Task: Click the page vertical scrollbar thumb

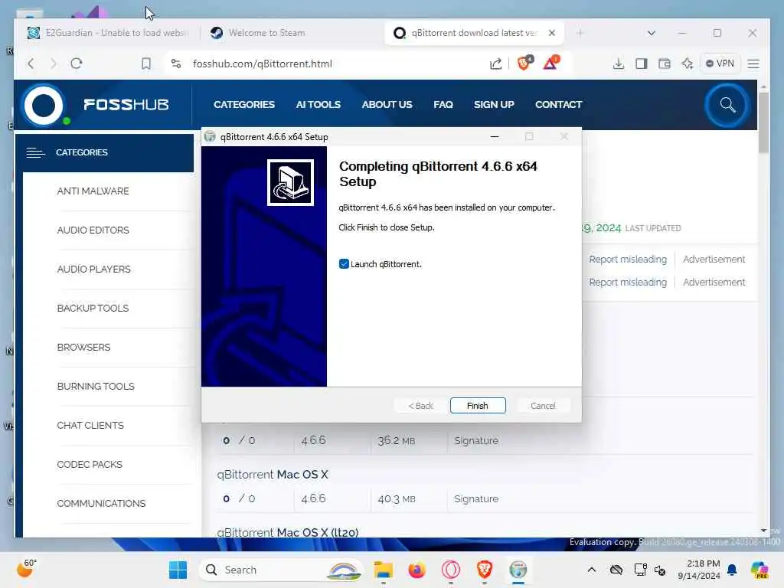Action: coord(763,122)
